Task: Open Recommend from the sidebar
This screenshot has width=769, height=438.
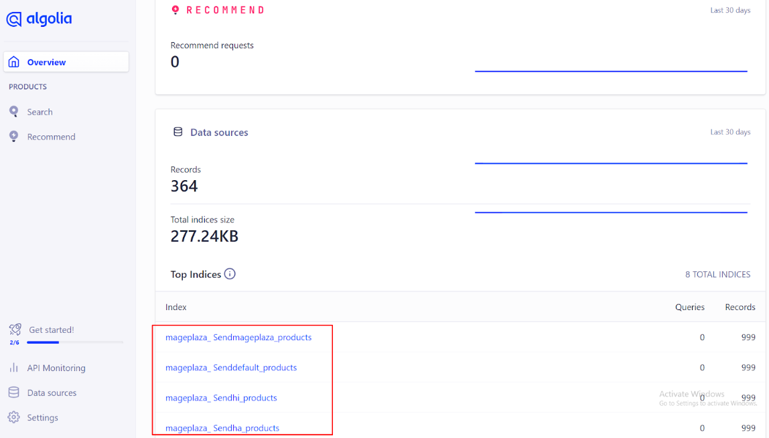Action: (51, 137)
